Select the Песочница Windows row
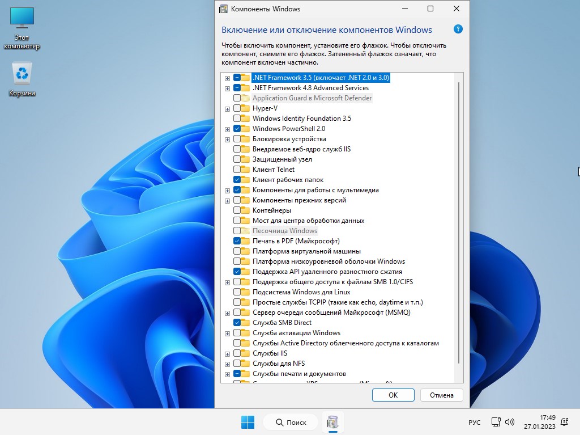The width and height of the screenshot is (580, 435). pyautogui.click(x=284, y=230)
